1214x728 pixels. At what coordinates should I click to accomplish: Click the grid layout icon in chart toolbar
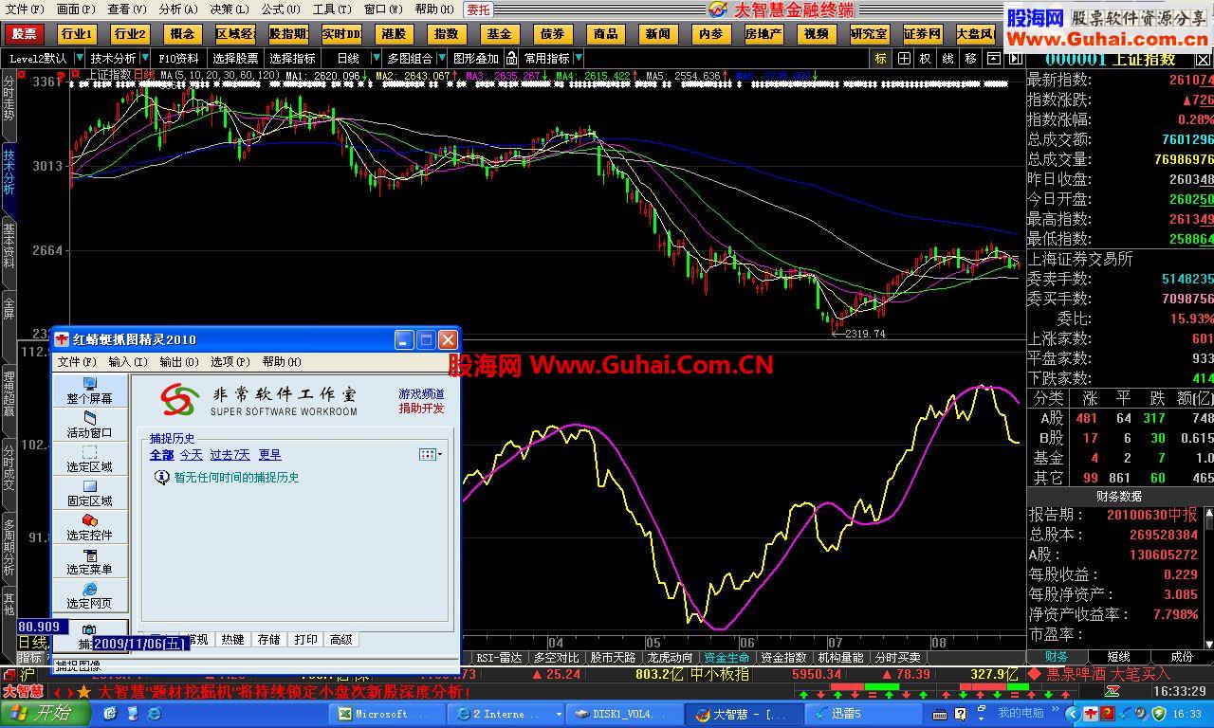(903, 58)
